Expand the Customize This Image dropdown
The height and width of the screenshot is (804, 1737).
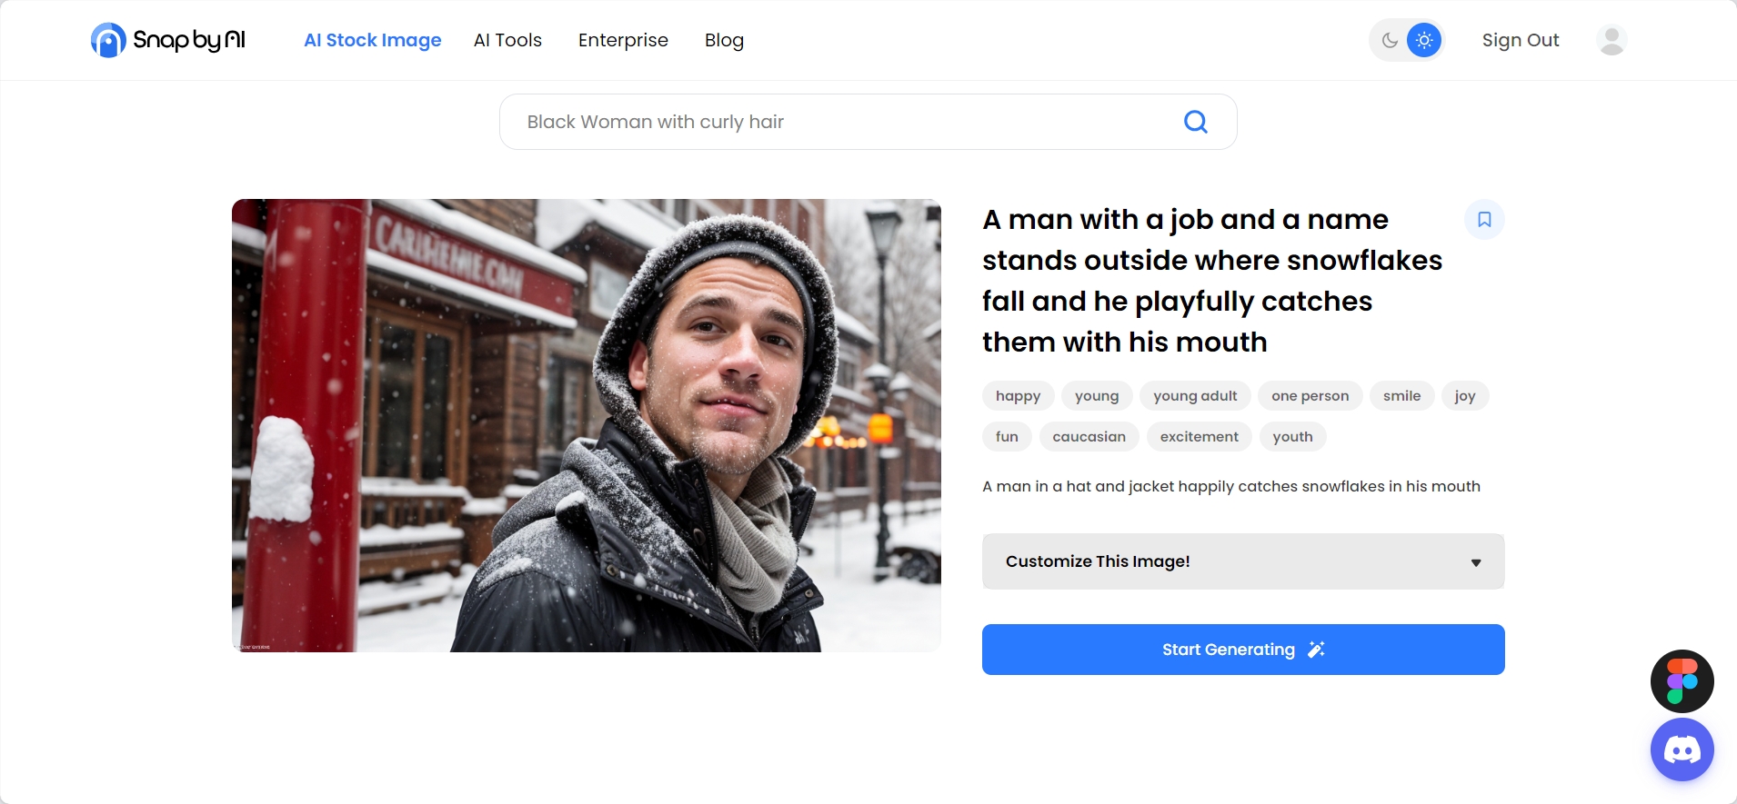(1243, 561)
